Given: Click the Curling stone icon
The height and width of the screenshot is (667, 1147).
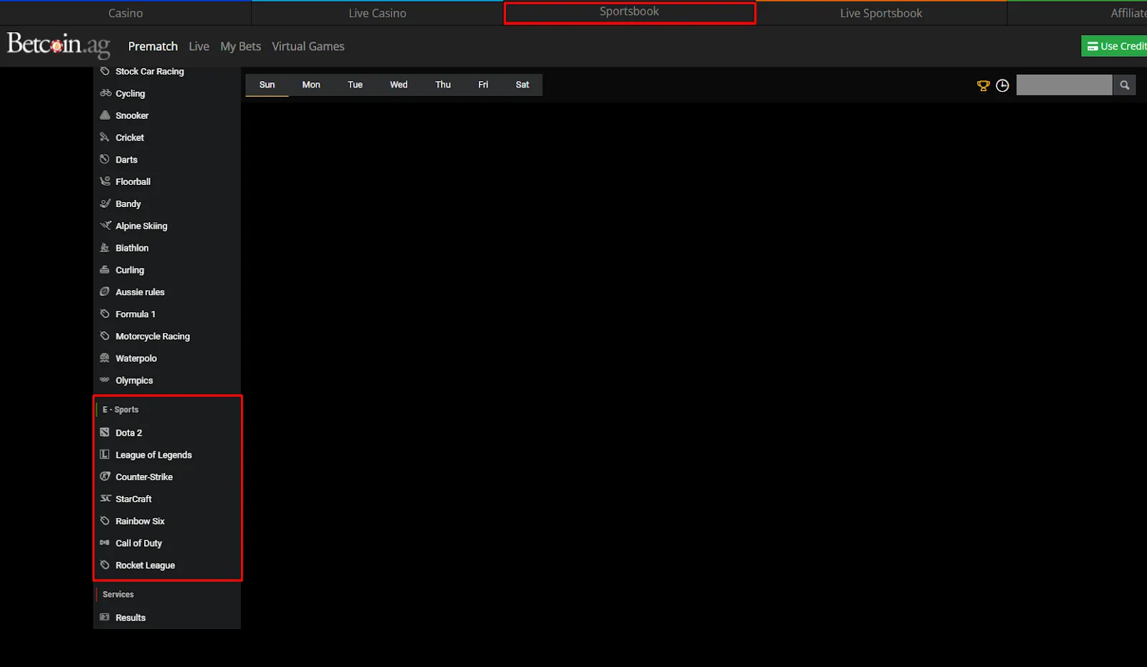Looking at the screenshot, I should (105, 269).
